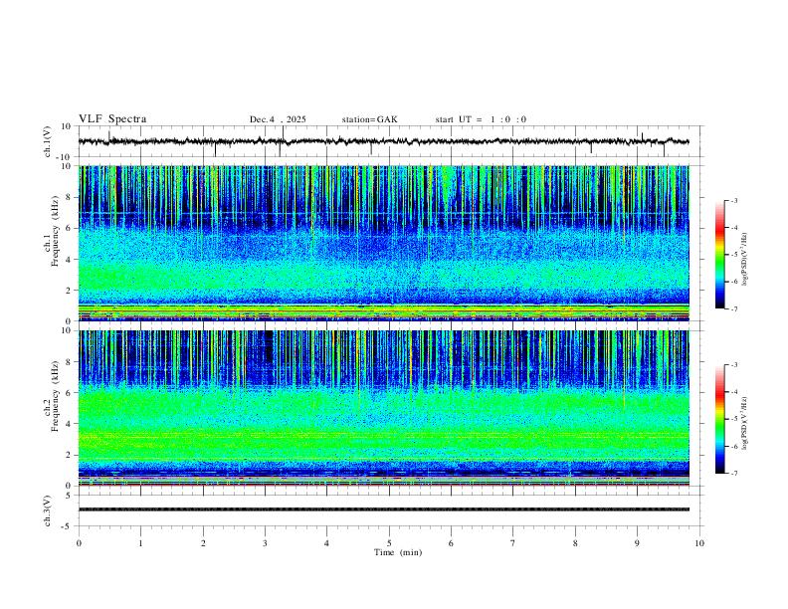Image resolution: width=788 pixels, height=609 pixels.
Task: Click the "-4" label on ch.2 colorbar
Action: tap(733, 392)
